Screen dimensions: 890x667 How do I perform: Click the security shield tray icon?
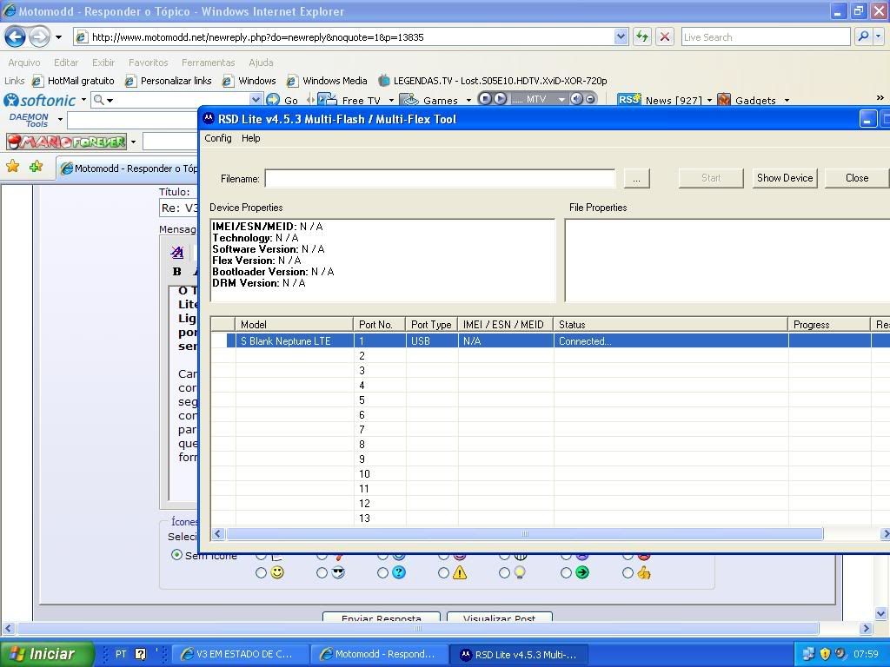point(826,654)
